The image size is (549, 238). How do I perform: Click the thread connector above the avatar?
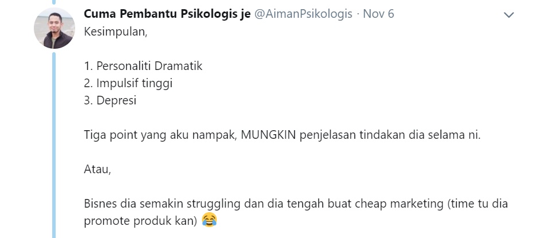[x=54, y=2]
